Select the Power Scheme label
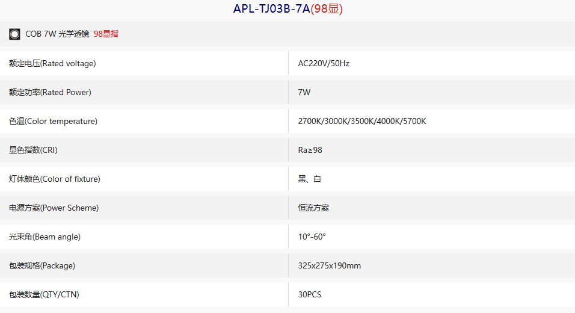 click(x=54, y=208)
